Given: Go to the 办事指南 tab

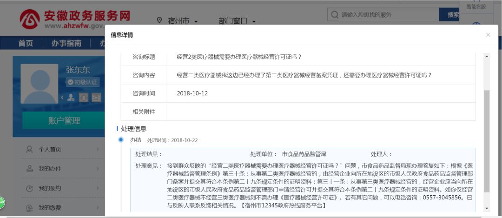Looking at the screenshot, I should click(x=66, y=43).
